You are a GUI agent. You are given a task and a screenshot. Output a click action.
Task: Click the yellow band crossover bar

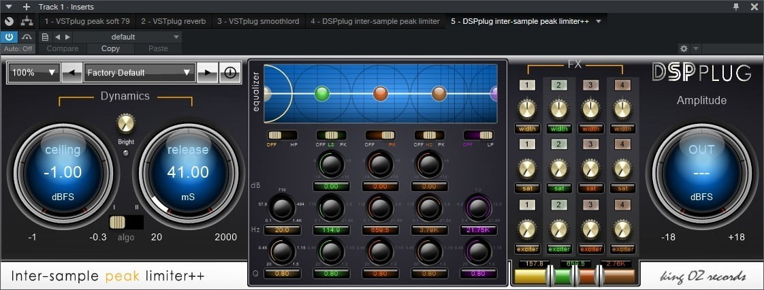[x=530, y=276]
